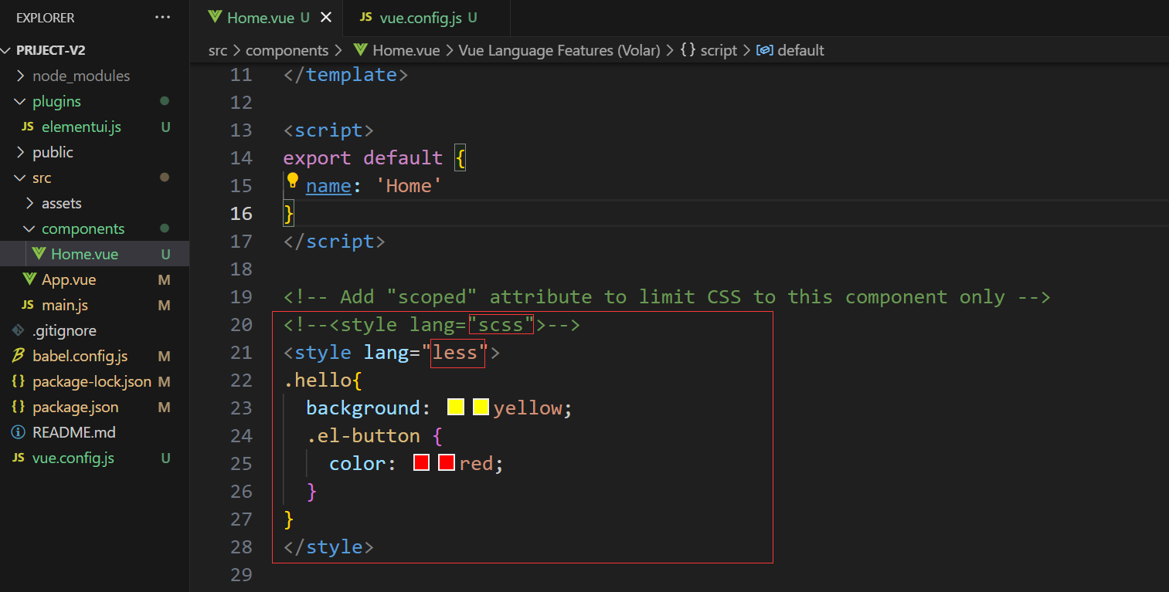The height and width of the screenshot is (592, 1169).
Task: Open the first yellow color swatch picker
Action: coord(456,407)
